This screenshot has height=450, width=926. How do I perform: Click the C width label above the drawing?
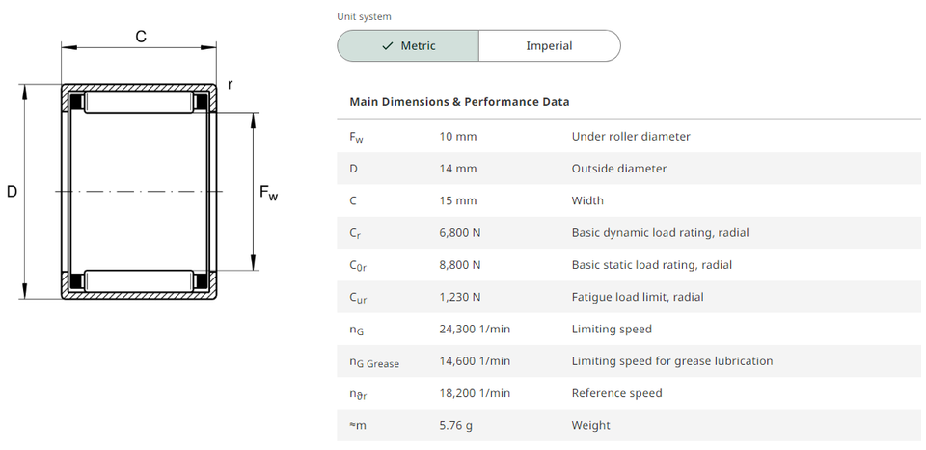click(x=141, y=37)
